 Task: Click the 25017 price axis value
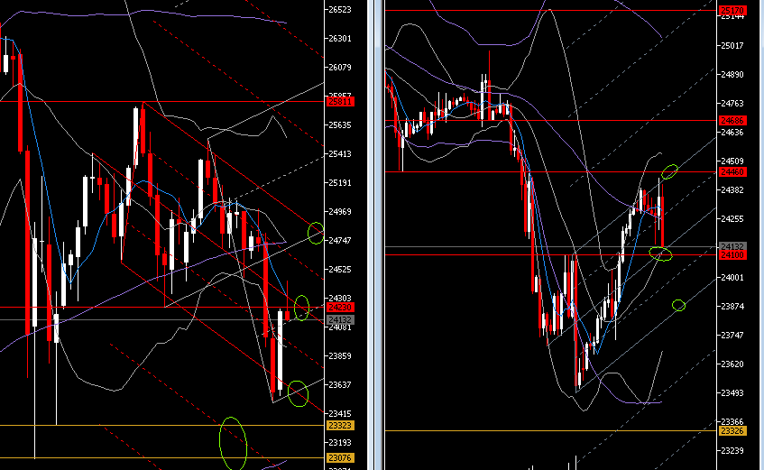(x=732, y=46)
